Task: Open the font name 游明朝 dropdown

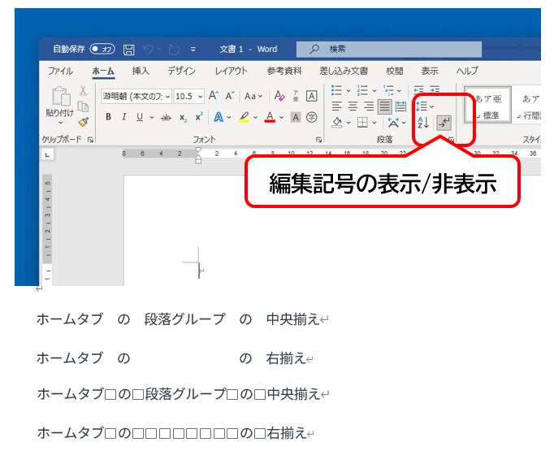Action: point(168,96)
